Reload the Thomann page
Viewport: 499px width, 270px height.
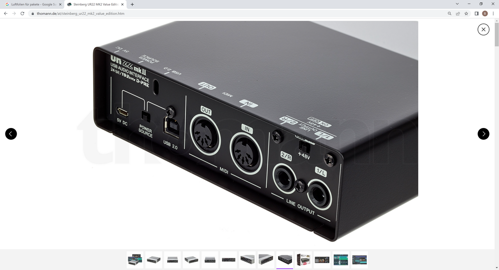22,13
